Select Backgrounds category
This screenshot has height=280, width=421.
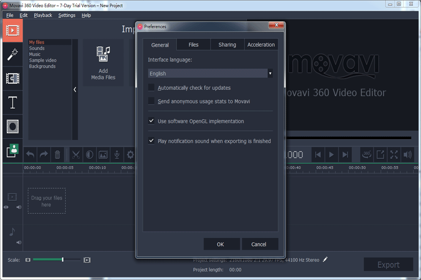(x=42, y=66)
